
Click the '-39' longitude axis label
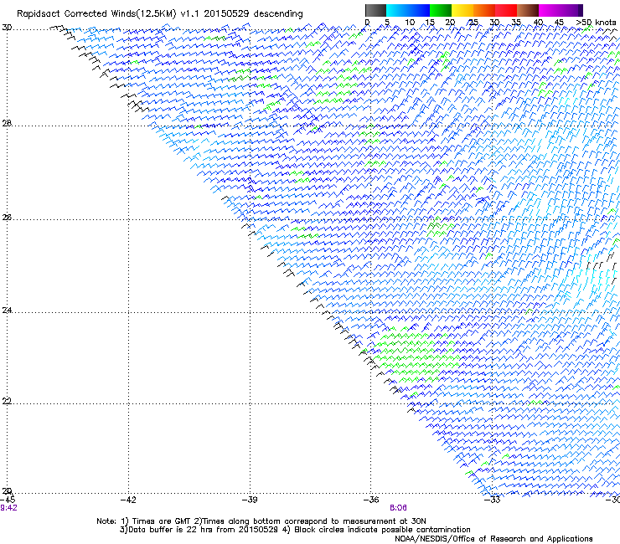coord(250,500)
